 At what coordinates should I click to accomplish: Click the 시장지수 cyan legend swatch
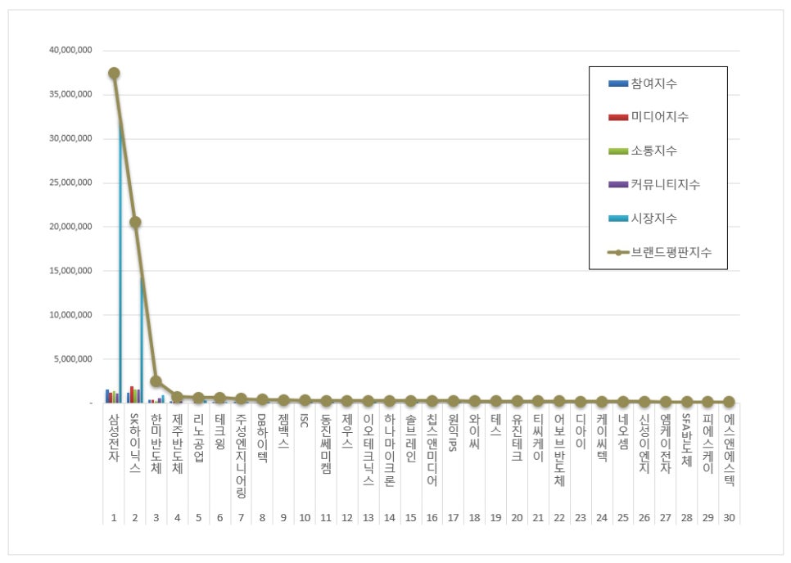(618, 218)
